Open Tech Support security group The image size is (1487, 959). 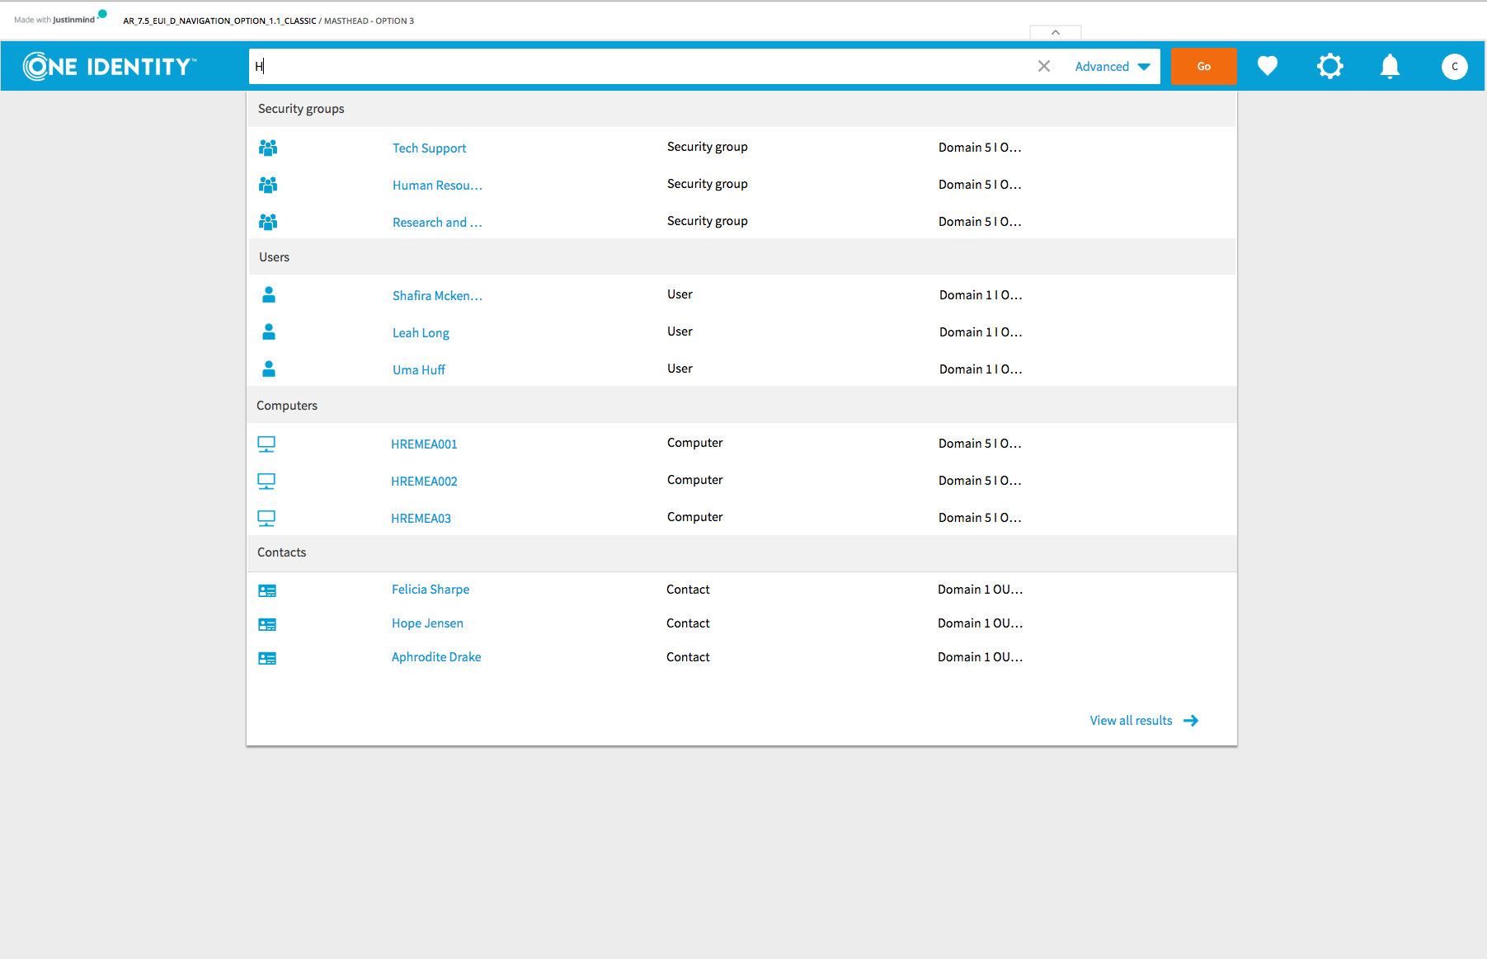click(x=429, y=148)
